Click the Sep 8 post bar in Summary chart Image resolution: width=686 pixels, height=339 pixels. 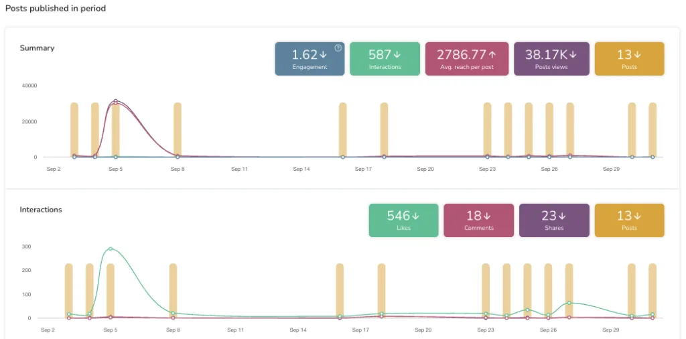(178, 129)
